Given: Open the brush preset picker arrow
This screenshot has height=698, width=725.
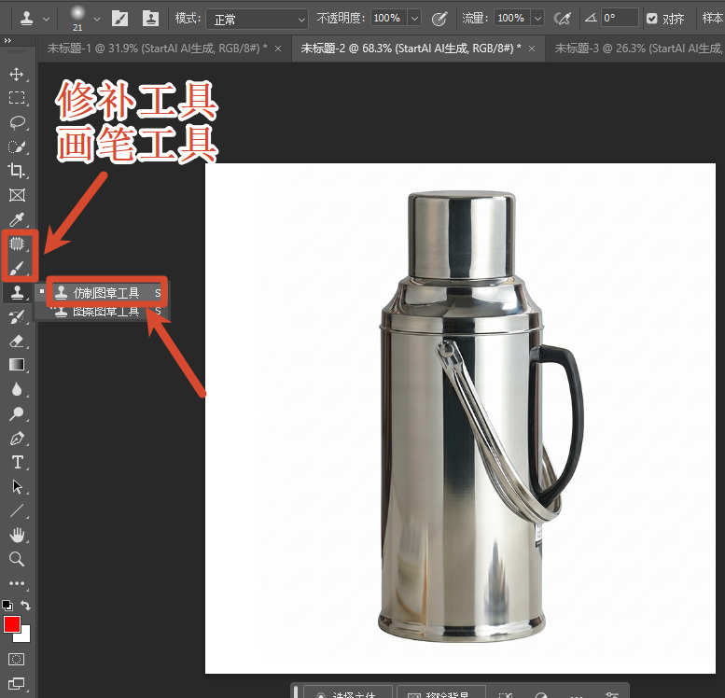Looking at the screenshot, I should tap(97, 19).
